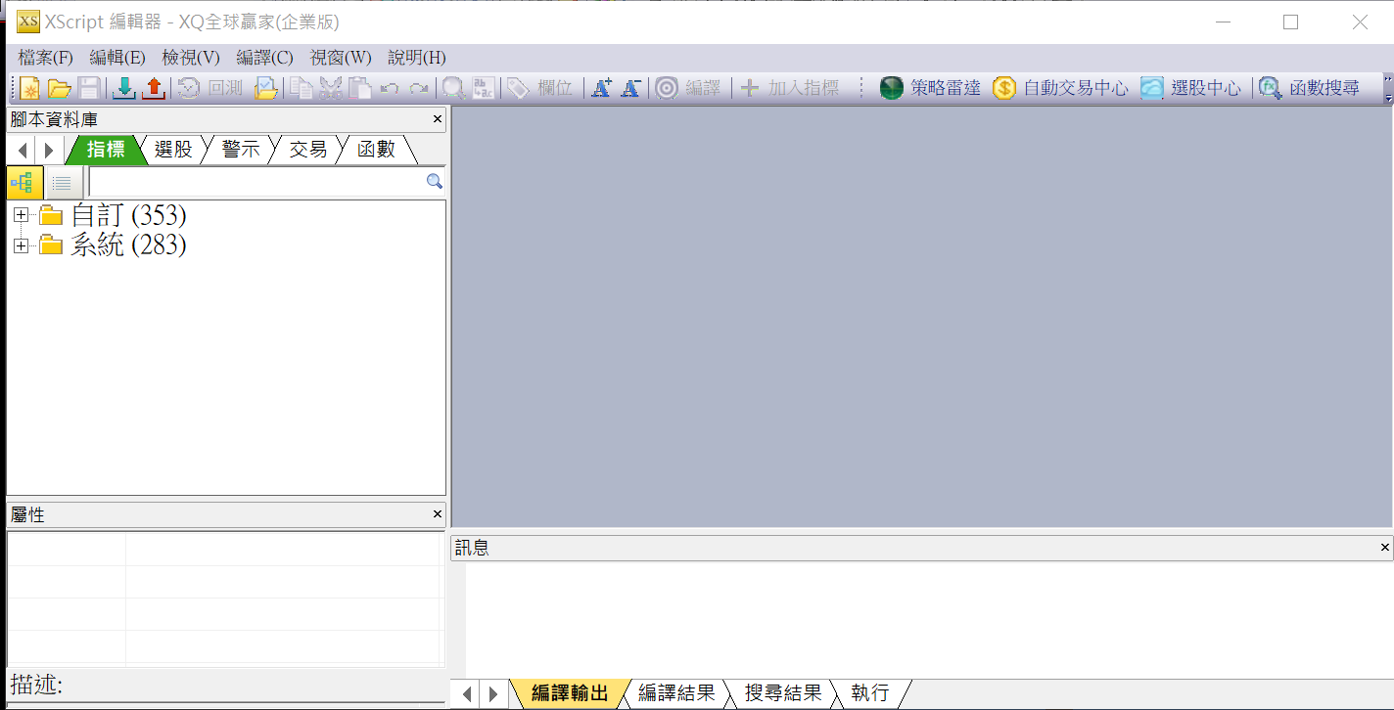1394x710 pixels.
Task: Switch to the 選股 tab
Action: point(173,150)
